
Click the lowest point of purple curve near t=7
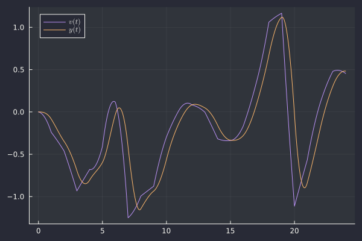click(128, 218)
